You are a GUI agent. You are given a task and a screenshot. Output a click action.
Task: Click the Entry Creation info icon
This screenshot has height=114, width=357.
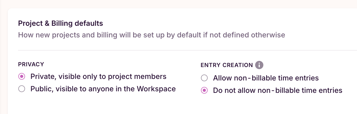pyautogui.click(x=259, y=65)
